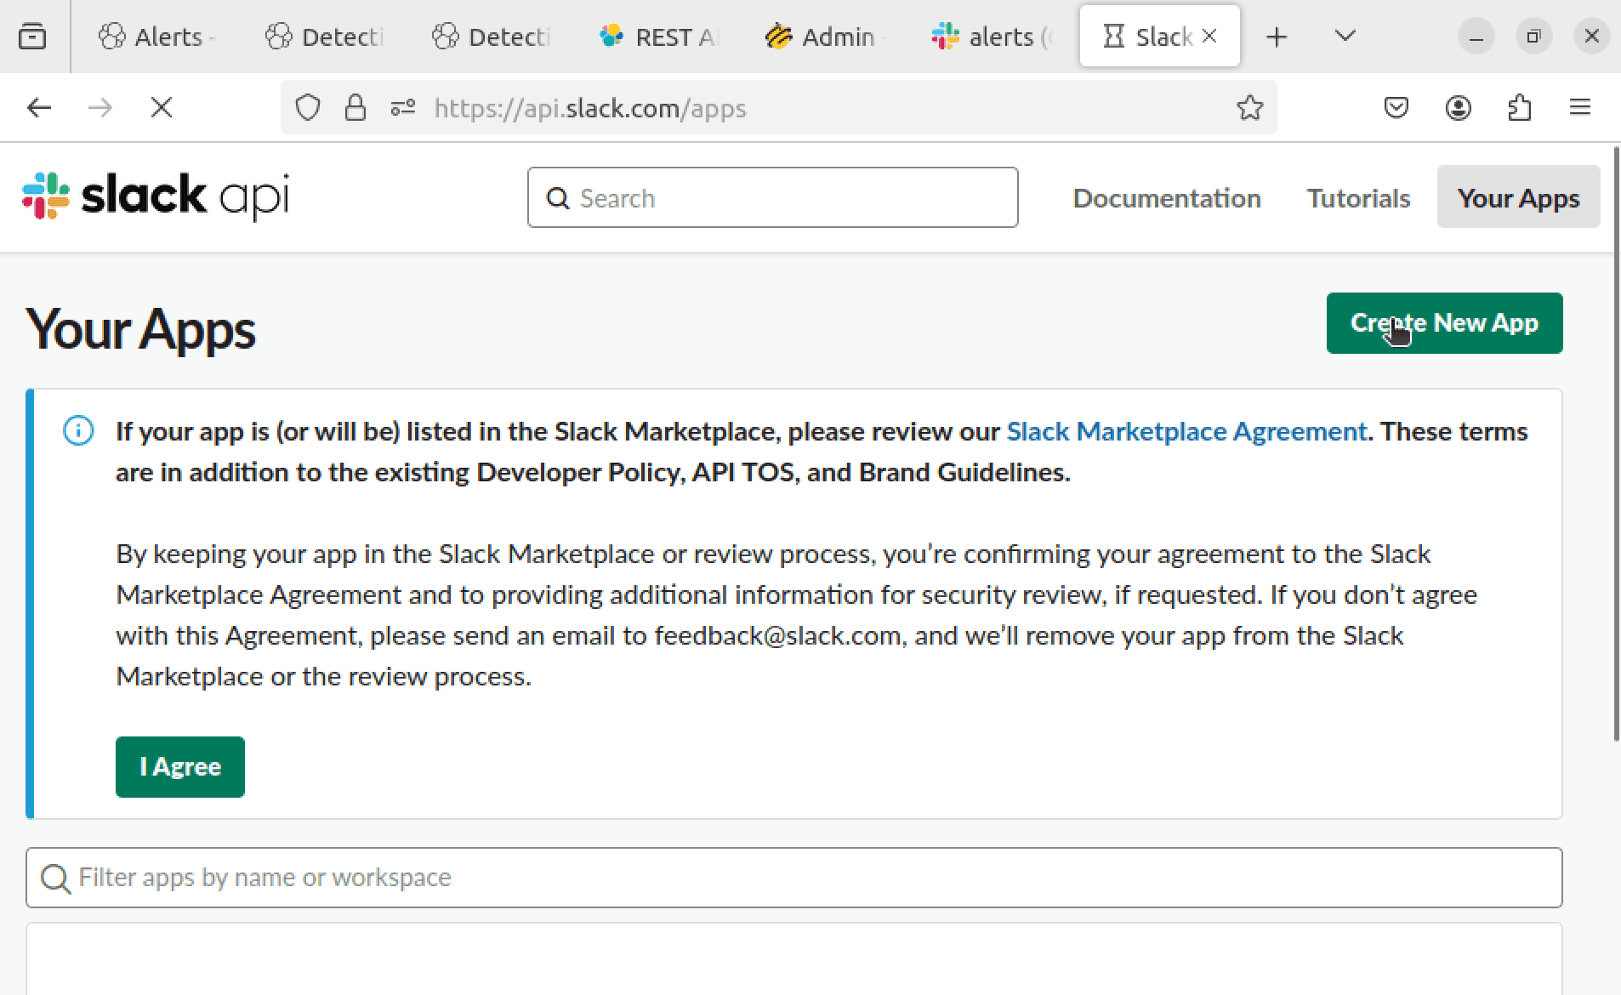Select the Your Apps nav item
The width and height of the screenshot is (1621, 995).
(1518, 197)
